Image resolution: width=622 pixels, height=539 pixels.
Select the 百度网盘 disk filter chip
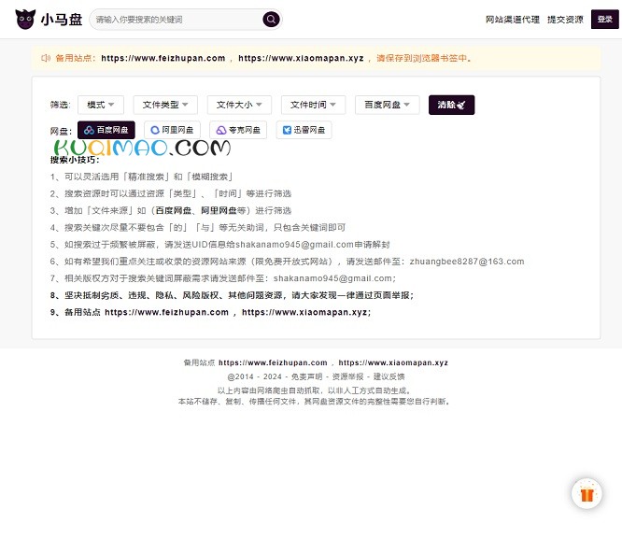106,130
